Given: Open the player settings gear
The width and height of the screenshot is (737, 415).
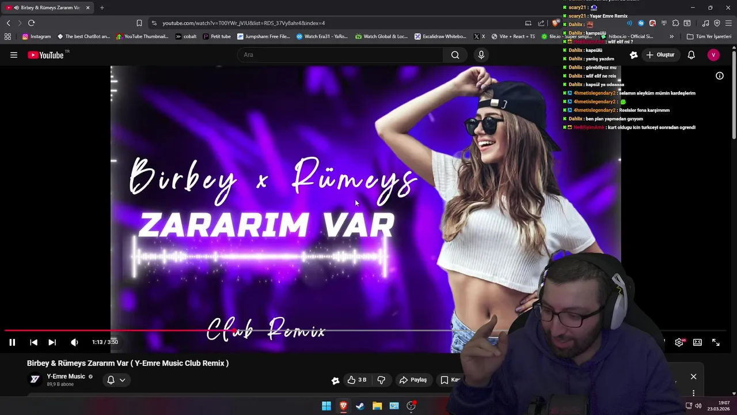Looking at the screenshot, I should (x=679, y=342).
